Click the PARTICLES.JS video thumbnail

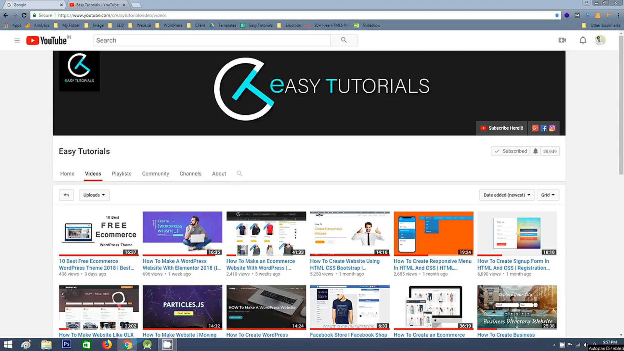182,307
